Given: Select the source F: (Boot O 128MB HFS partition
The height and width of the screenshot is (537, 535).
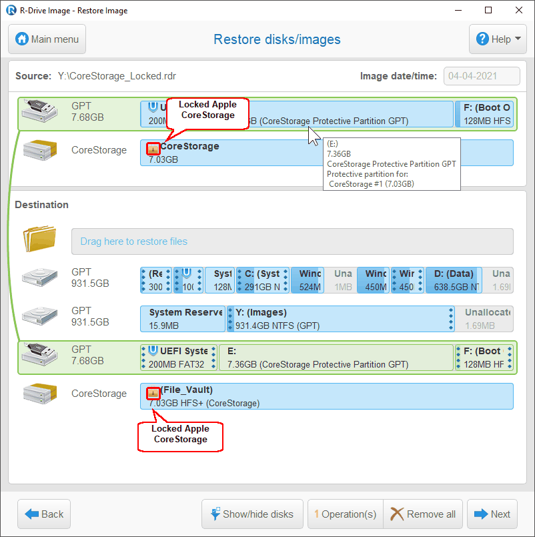Looking at the screenshot, I should [484, 114].
